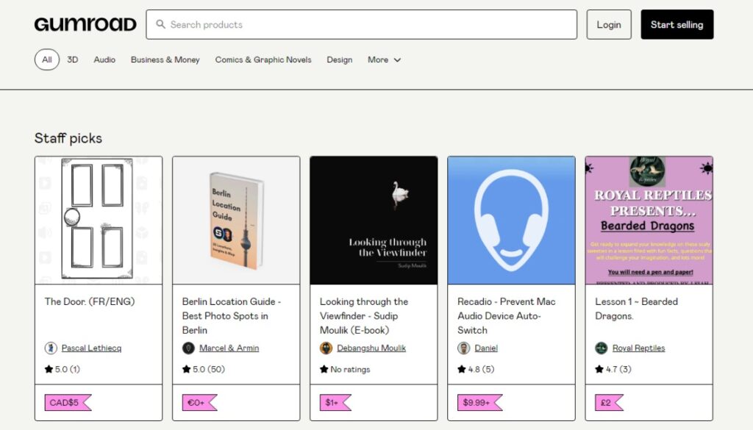The height and width of the screenshot is (430, 753).
Task: Click Debangshu Moulik avatar icon
Action: pos(326,348)
